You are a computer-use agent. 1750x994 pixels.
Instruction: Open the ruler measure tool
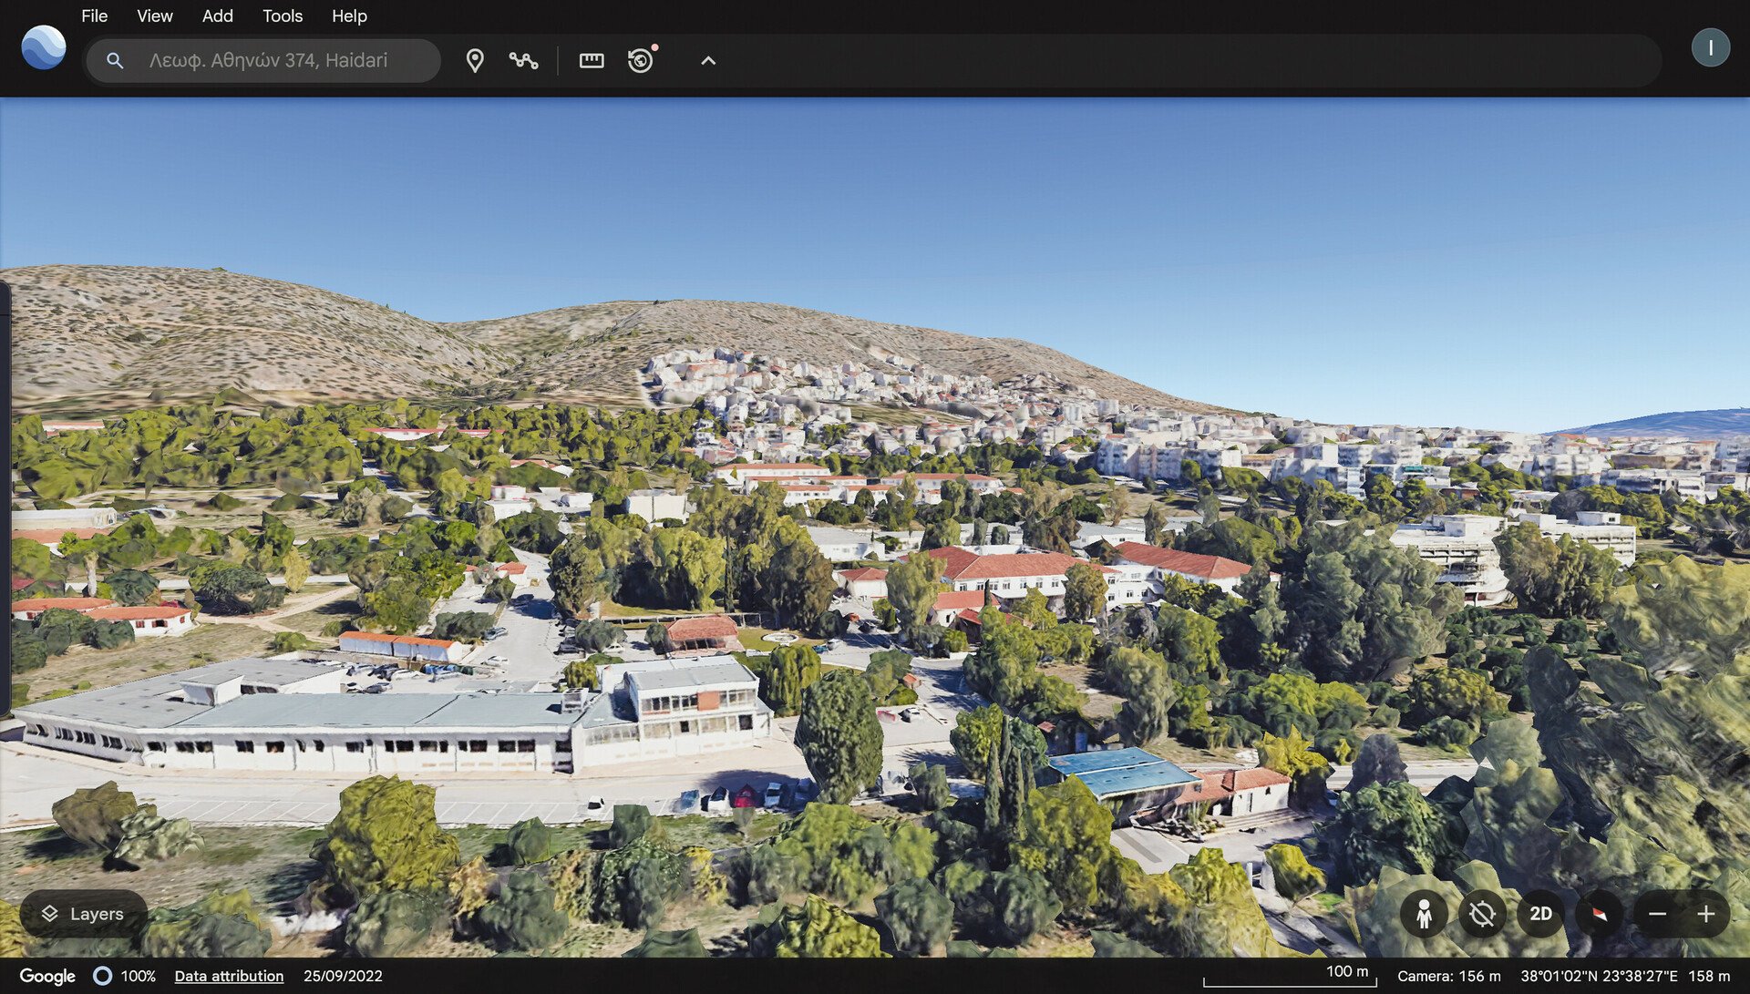coord(592,61)
